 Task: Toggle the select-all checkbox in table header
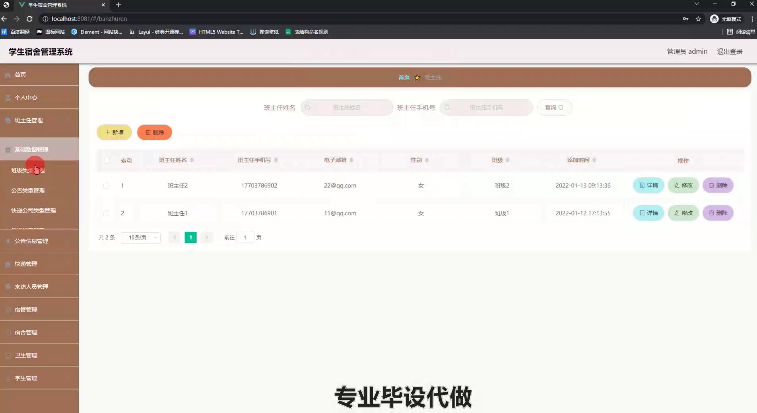(107, 160)
